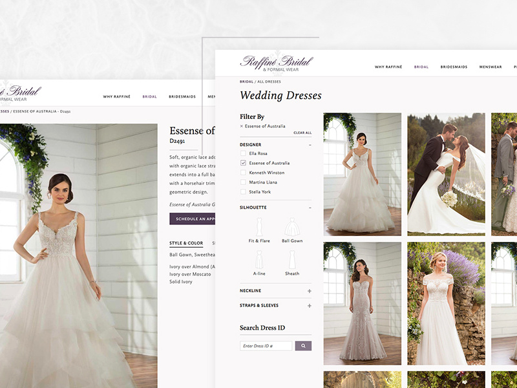
Task: Click the D2491 style number text
Action: tap(177, 141)
